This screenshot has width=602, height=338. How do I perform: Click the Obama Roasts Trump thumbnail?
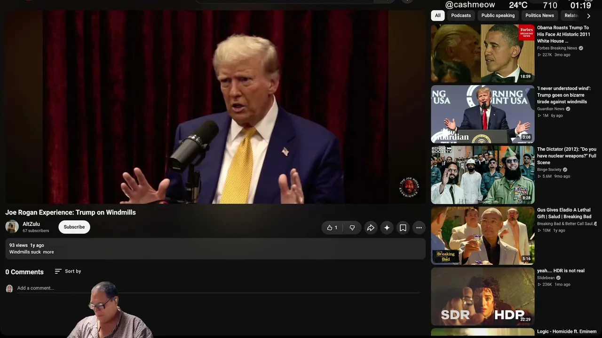[483, 54]
